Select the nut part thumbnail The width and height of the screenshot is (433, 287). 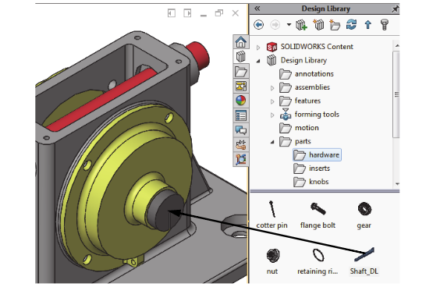tap(273, 255)
